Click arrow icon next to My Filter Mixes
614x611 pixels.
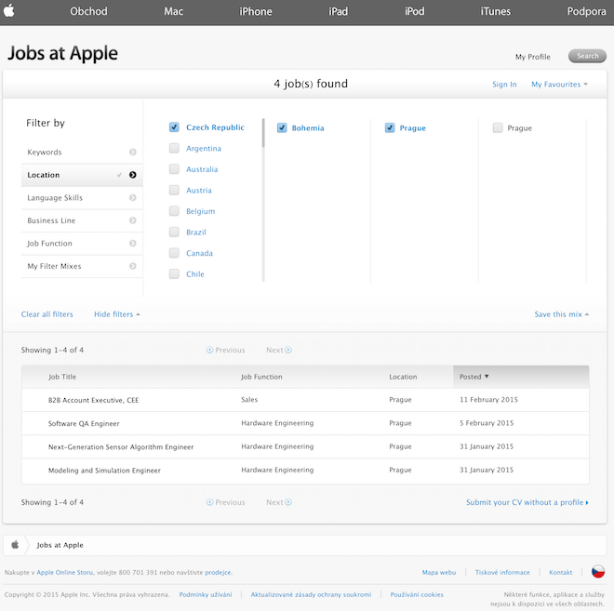pyautogui.click(x=133, y=266)
